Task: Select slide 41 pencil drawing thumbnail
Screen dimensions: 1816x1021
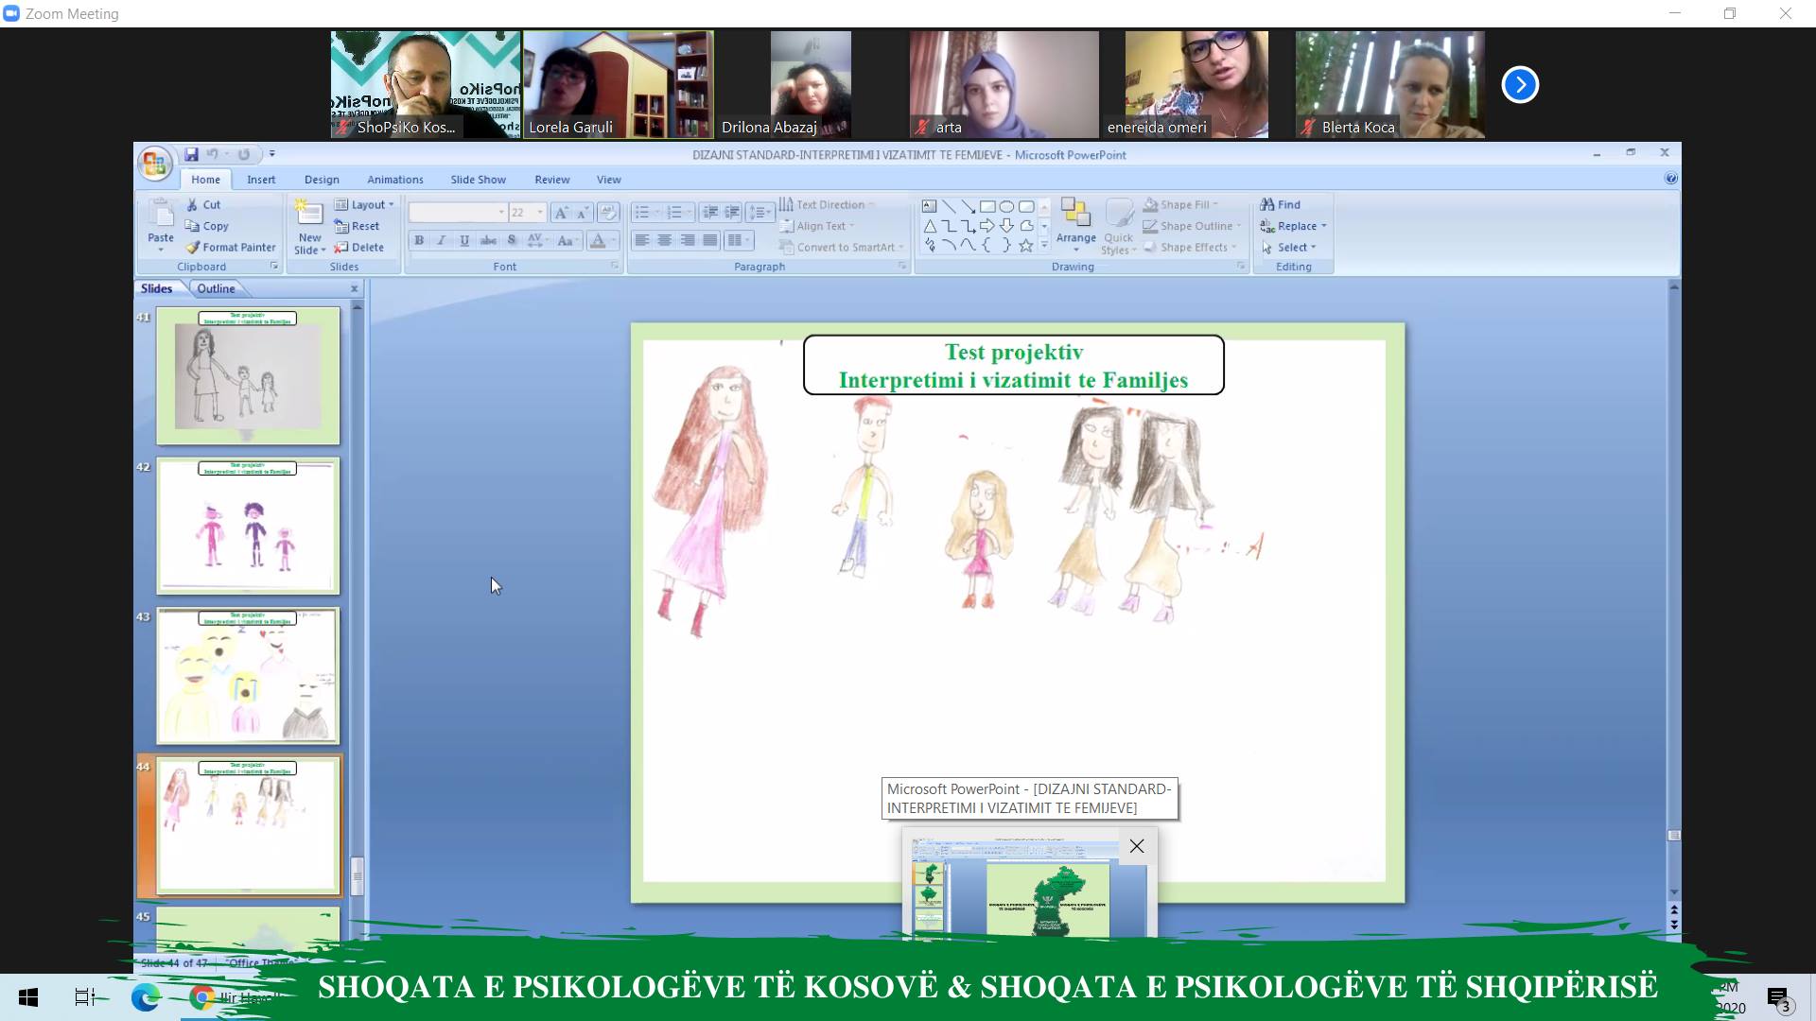Action: coord(248,376)
